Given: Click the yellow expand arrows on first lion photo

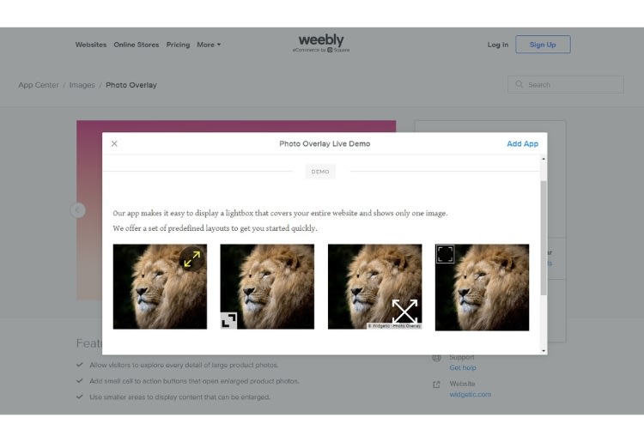Looking at the screenshot, I should coord(191,259).
